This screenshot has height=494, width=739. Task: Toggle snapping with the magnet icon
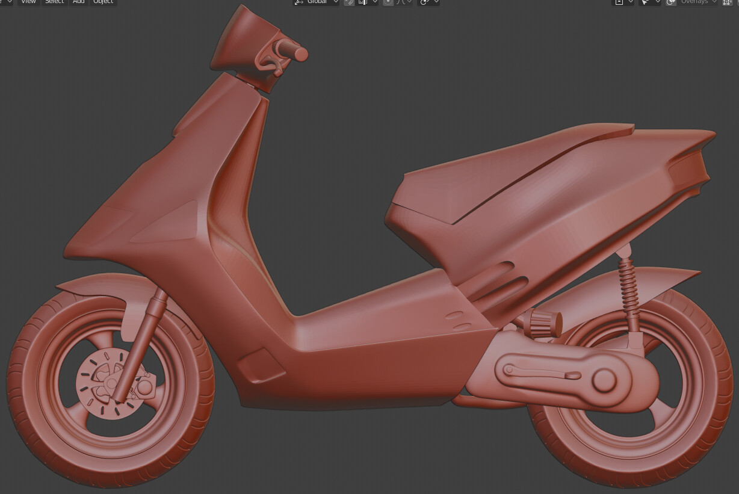click(350, 2)
